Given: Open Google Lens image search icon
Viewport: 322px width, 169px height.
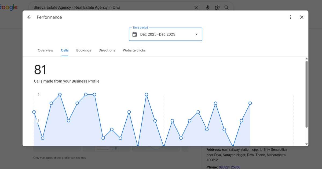Looking at the screenshot, I should click(x=217, y=8).
